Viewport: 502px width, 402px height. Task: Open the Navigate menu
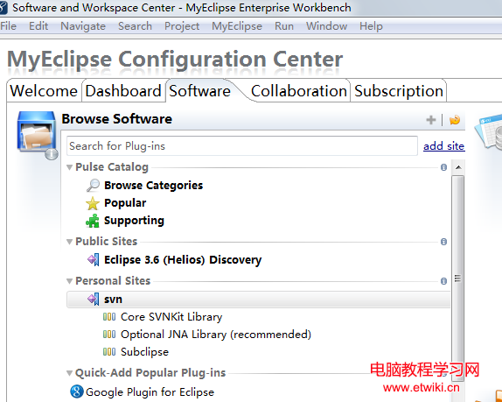point(83,26)
